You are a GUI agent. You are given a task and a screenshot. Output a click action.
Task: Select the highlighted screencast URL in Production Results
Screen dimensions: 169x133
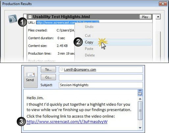(x=68, y=22)
